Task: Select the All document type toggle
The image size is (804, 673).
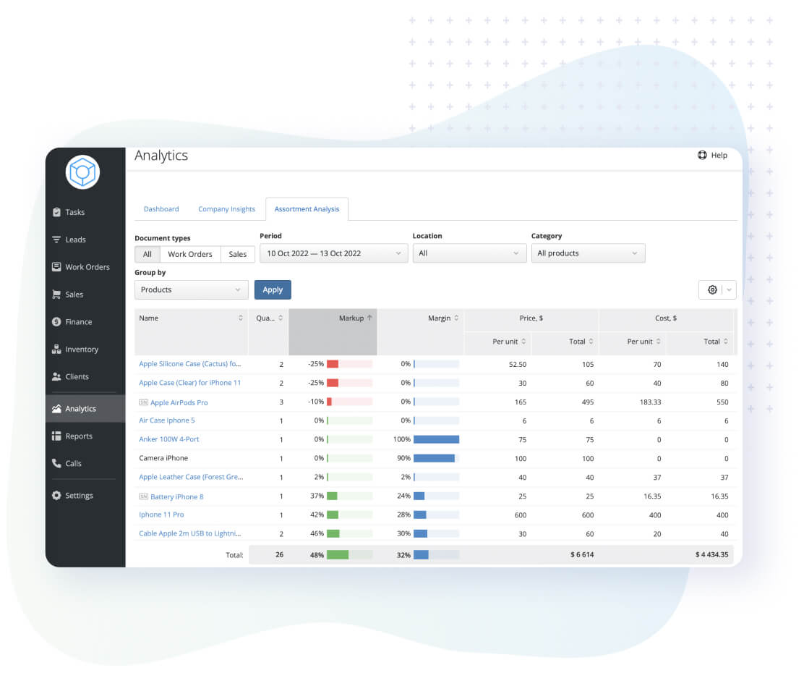Action: pos(147,254)
